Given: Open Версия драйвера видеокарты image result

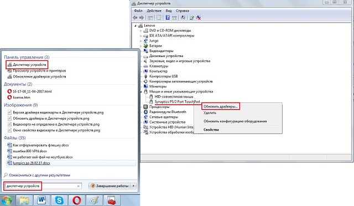Looking at the screenshot, I should [55, 112].
